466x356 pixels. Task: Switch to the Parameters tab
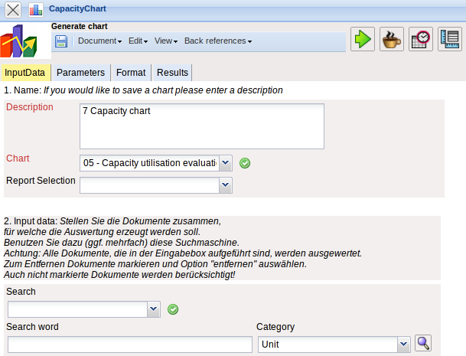click(x=80, y=73)
